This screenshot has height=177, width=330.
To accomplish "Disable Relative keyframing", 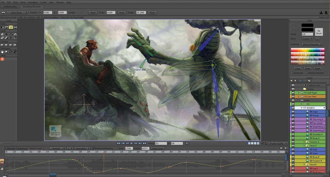I will (x=93, y=148).
